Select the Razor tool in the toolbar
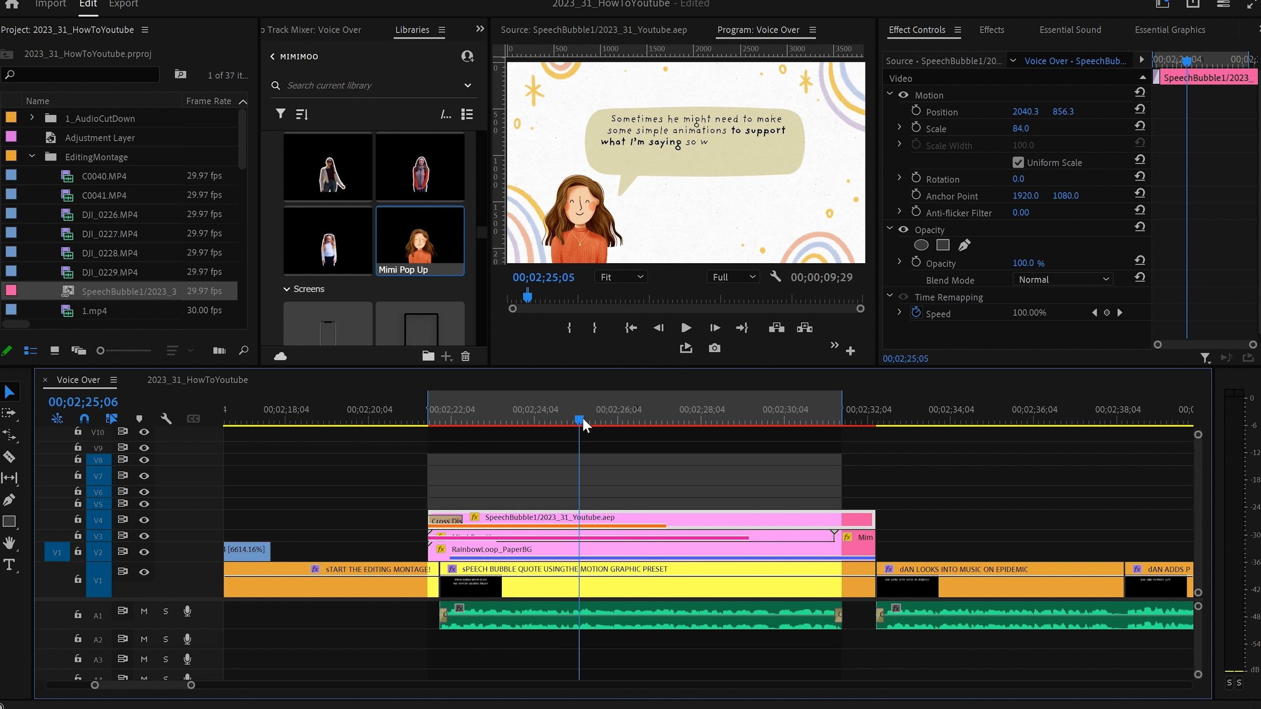The height and width of the screenshot is (709, 1261). [x=9, y=457]
